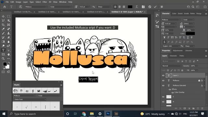Open font family dropdown in options bar
Image resolution: width=208 pixels, height=117 pixels.
coord(47,7)
